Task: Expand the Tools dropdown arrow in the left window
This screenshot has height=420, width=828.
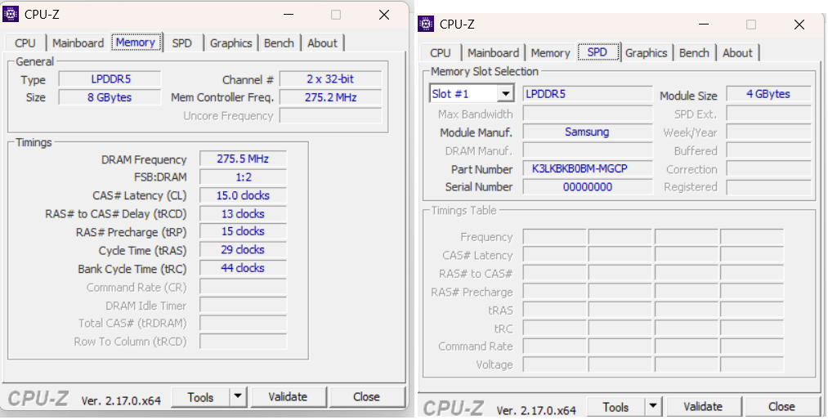Action: pyautogui.click(x=237, y=397)
